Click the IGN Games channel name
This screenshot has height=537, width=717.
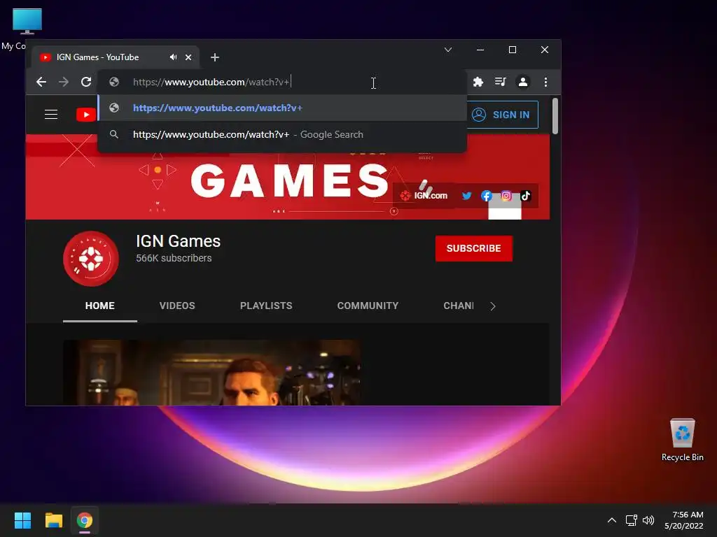179,241
